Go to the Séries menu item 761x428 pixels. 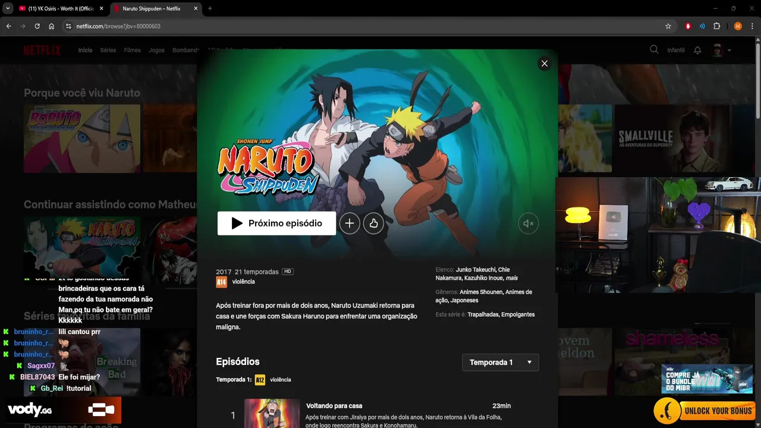(108, 51)
